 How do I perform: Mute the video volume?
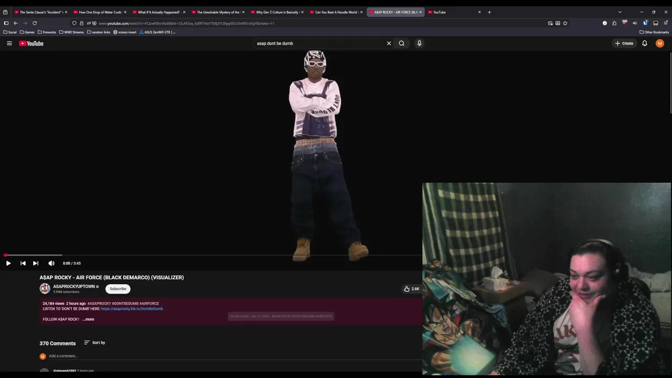tap(51, 263)
